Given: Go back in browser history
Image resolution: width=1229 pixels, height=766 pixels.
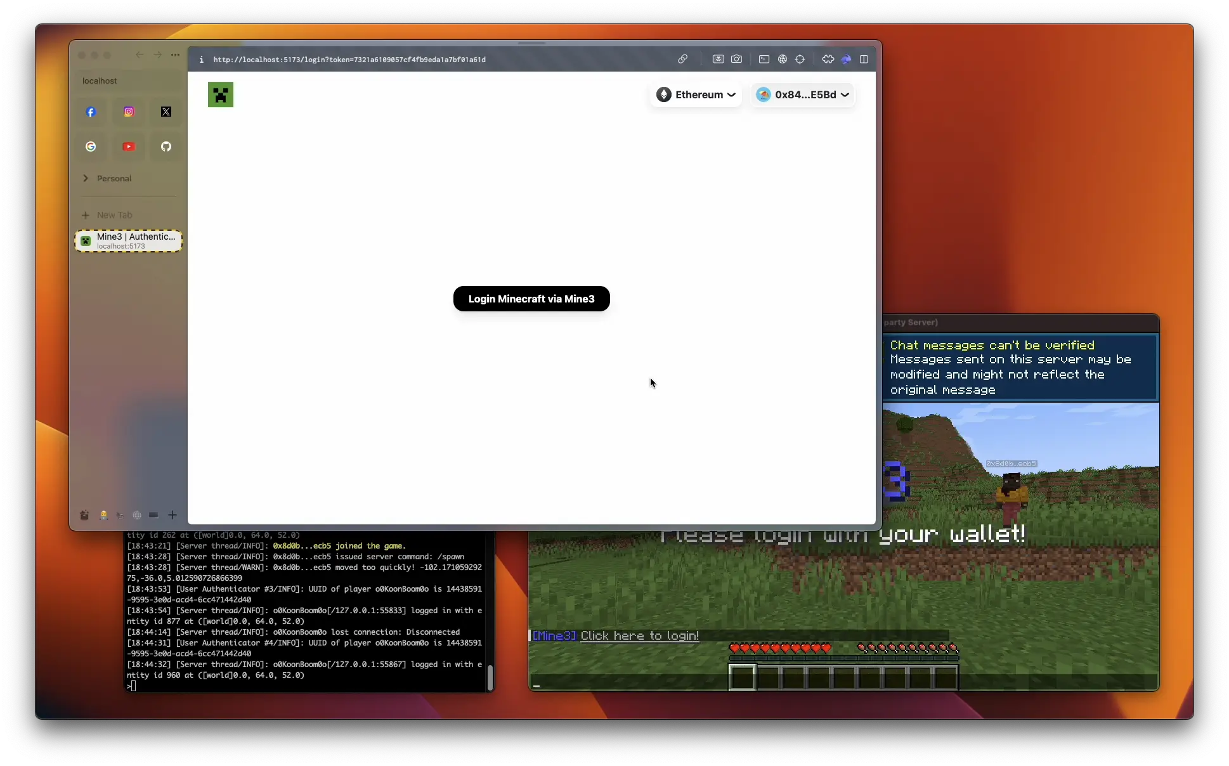Looking at the screenshot, I should [x=140, y=55].
